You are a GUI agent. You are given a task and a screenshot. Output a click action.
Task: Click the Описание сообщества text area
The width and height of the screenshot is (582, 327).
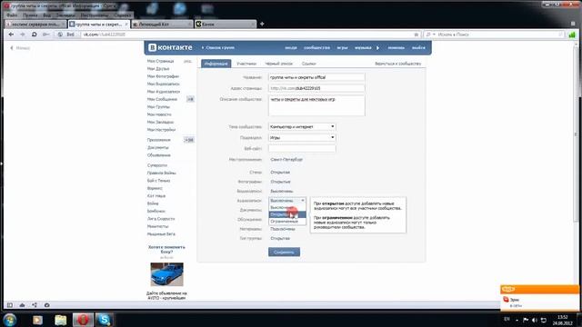coord(316,105)
